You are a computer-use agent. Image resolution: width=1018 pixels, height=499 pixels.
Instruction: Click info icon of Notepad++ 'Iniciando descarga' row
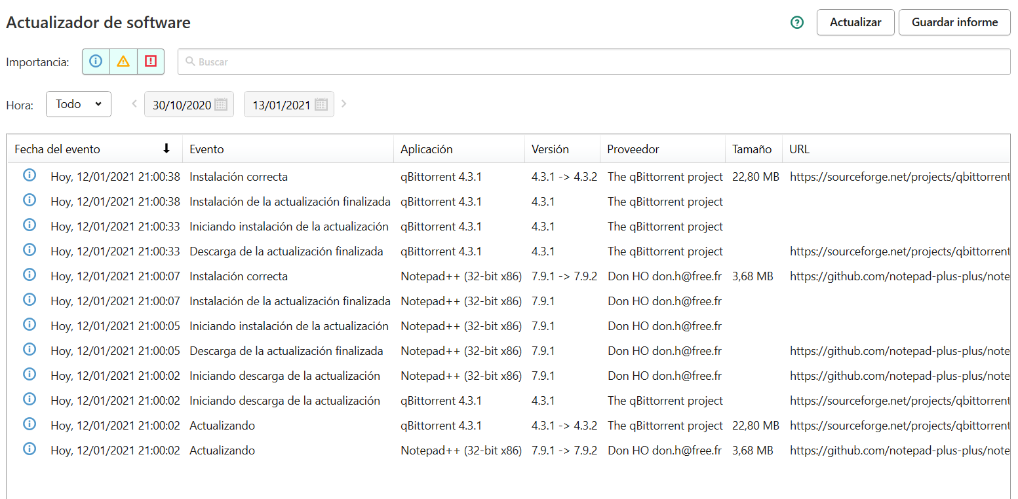(29, 374)
